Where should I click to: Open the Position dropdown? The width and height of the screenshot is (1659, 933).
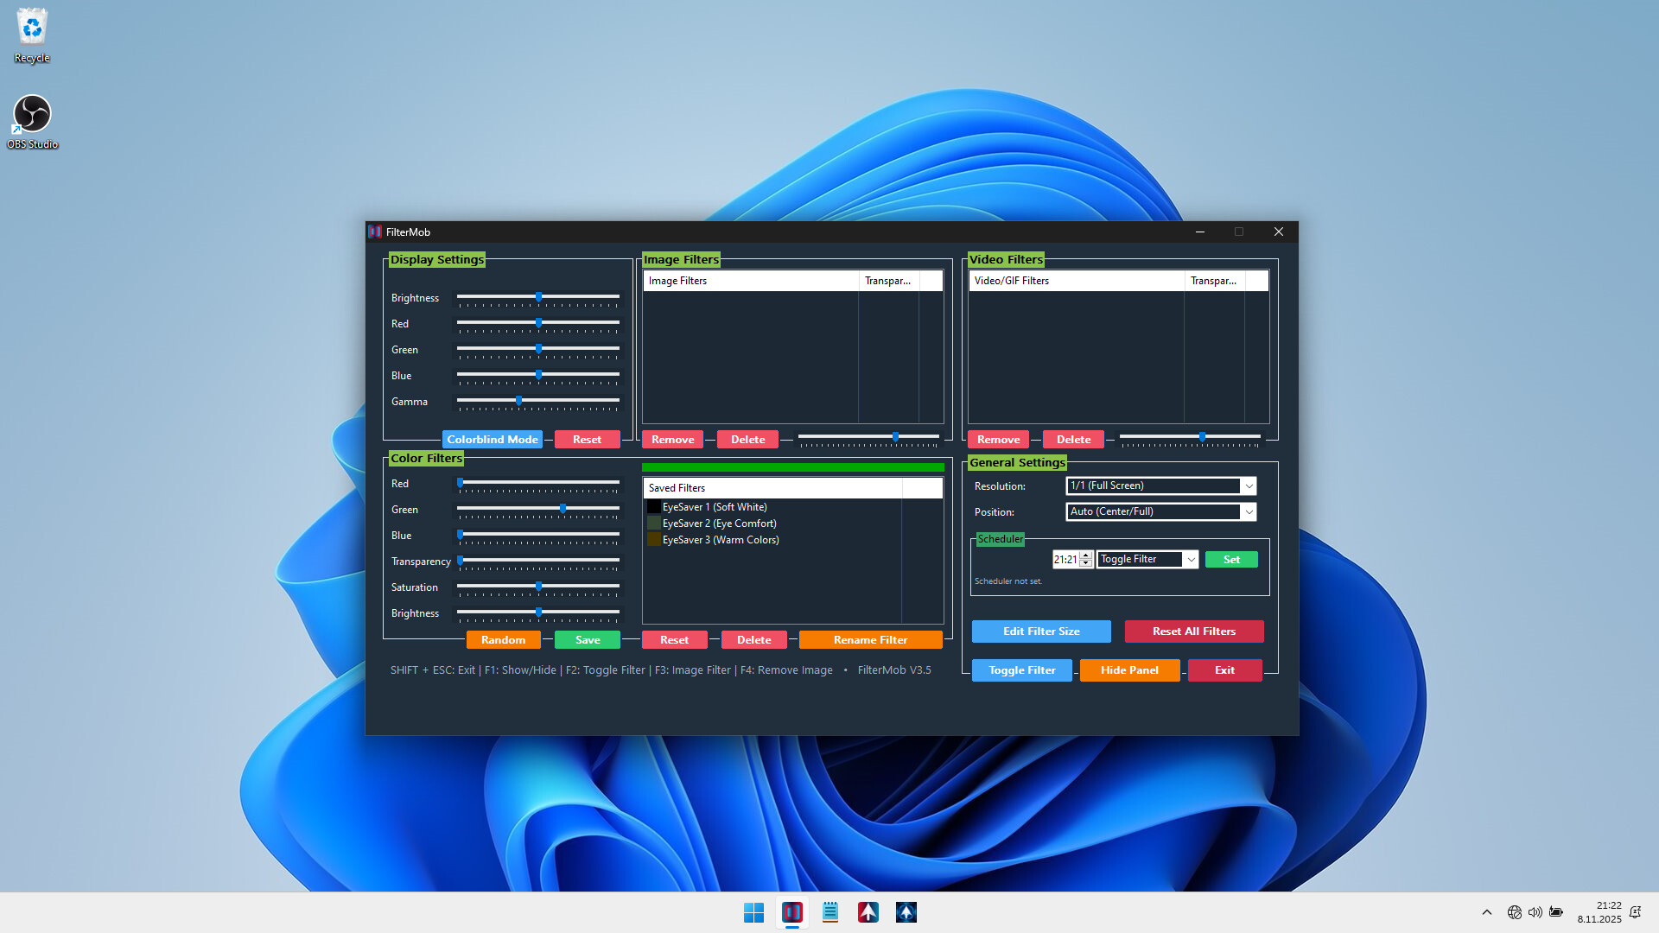click(x=1248, y=512)
